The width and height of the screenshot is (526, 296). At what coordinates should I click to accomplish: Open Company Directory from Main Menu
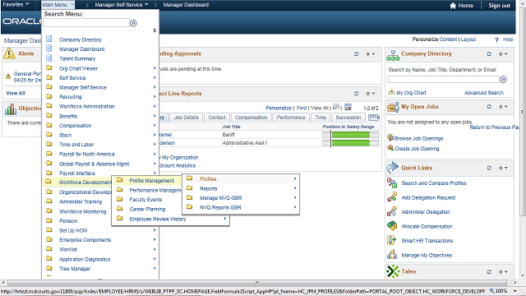coord(81,39)
